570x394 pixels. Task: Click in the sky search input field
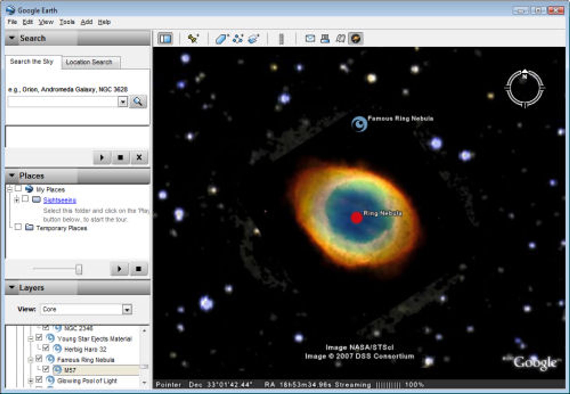pyautogui.click(x=63, y=102)
